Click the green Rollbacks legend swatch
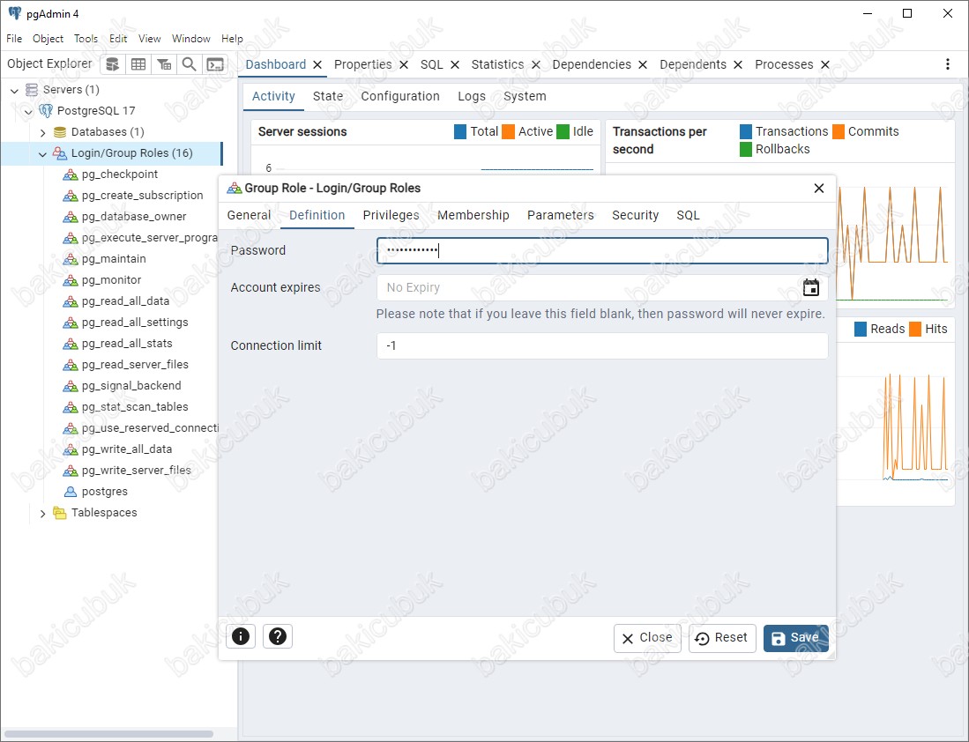The width and height of the screenshot is (969, 742). [746, 150]
